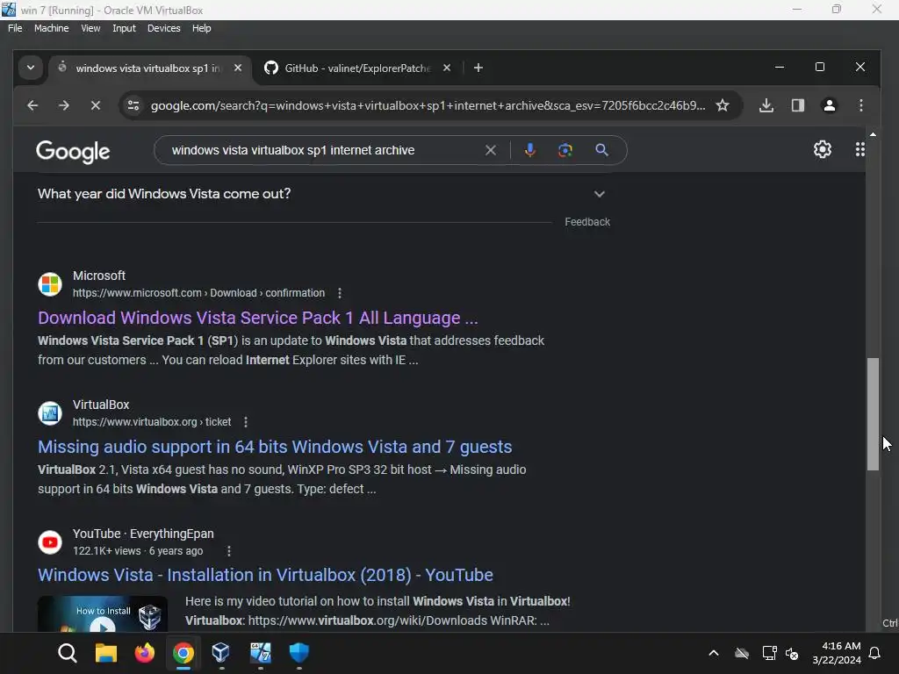Open Chrome three-dot menu
Image resolution: width=899 pixels, height=674 pixels.
(860, 105)
